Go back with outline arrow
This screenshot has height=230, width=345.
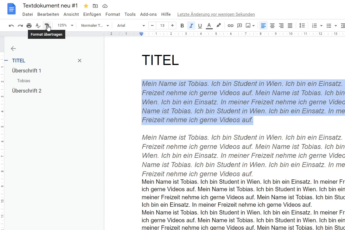tap(13, 49)
